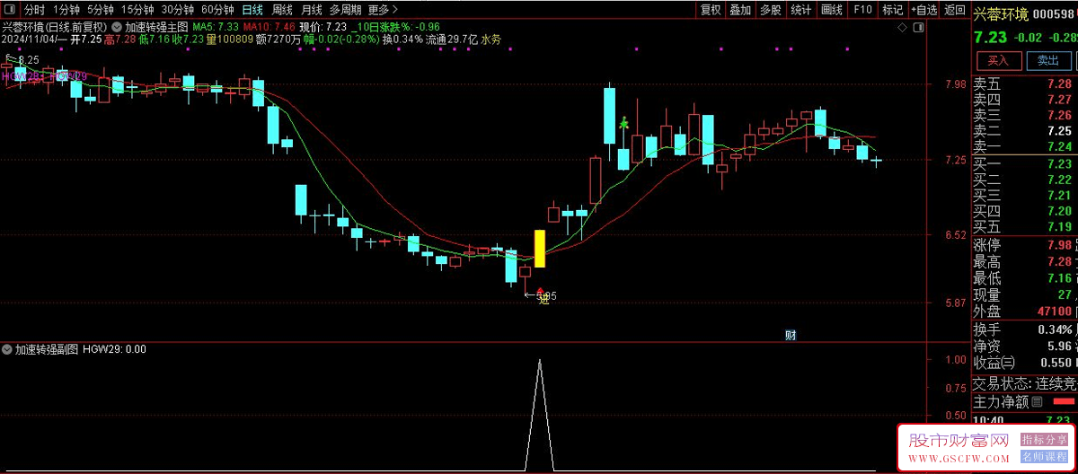Image resolution: width=1078 pixels, height=474 pixels.
Task: Click the red 买入 buy button
Action: 998,61
